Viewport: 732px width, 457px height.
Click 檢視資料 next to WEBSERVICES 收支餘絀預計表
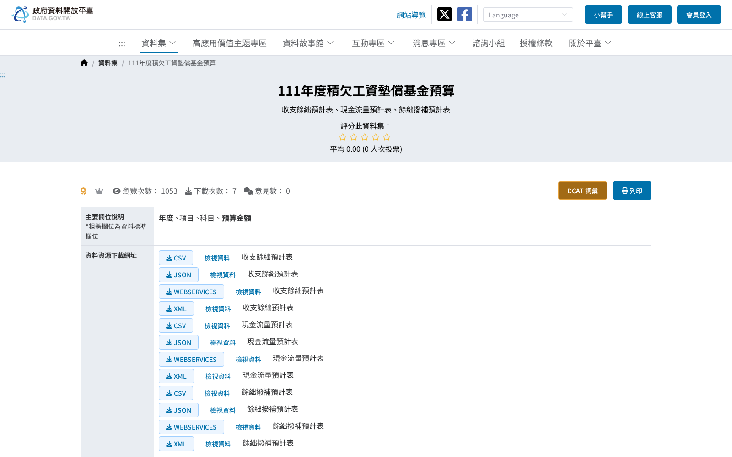coord(248,292)
